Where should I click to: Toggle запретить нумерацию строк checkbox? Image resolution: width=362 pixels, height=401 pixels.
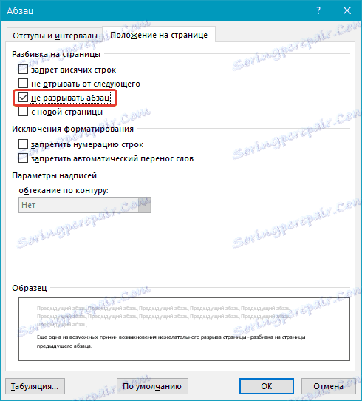tap(23, 144)
